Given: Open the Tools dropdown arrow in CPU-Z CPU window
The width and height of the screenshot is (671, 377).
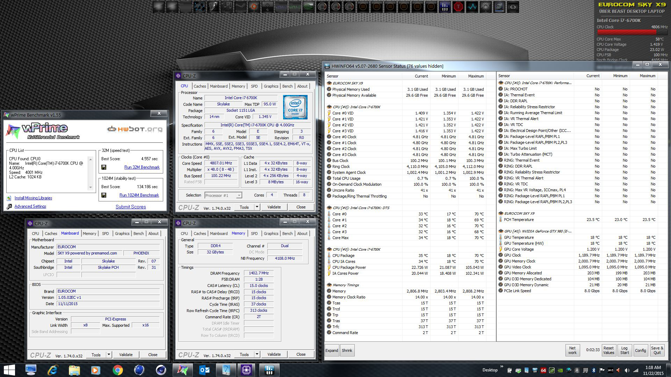Looking at the screenshot, I should point(257,207).
